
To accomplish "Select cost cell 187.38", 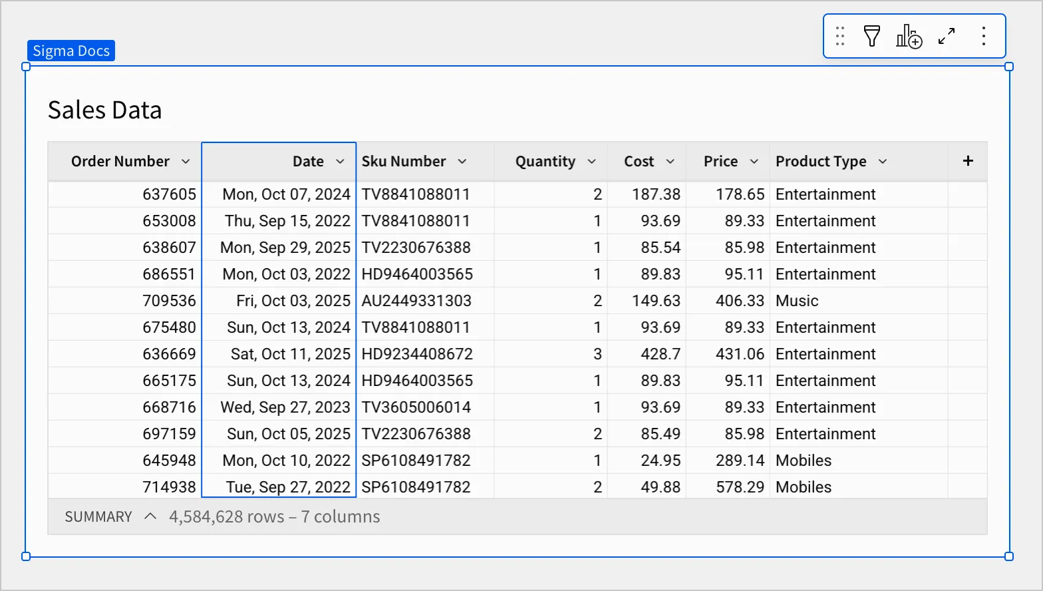I will click(647, 194).
